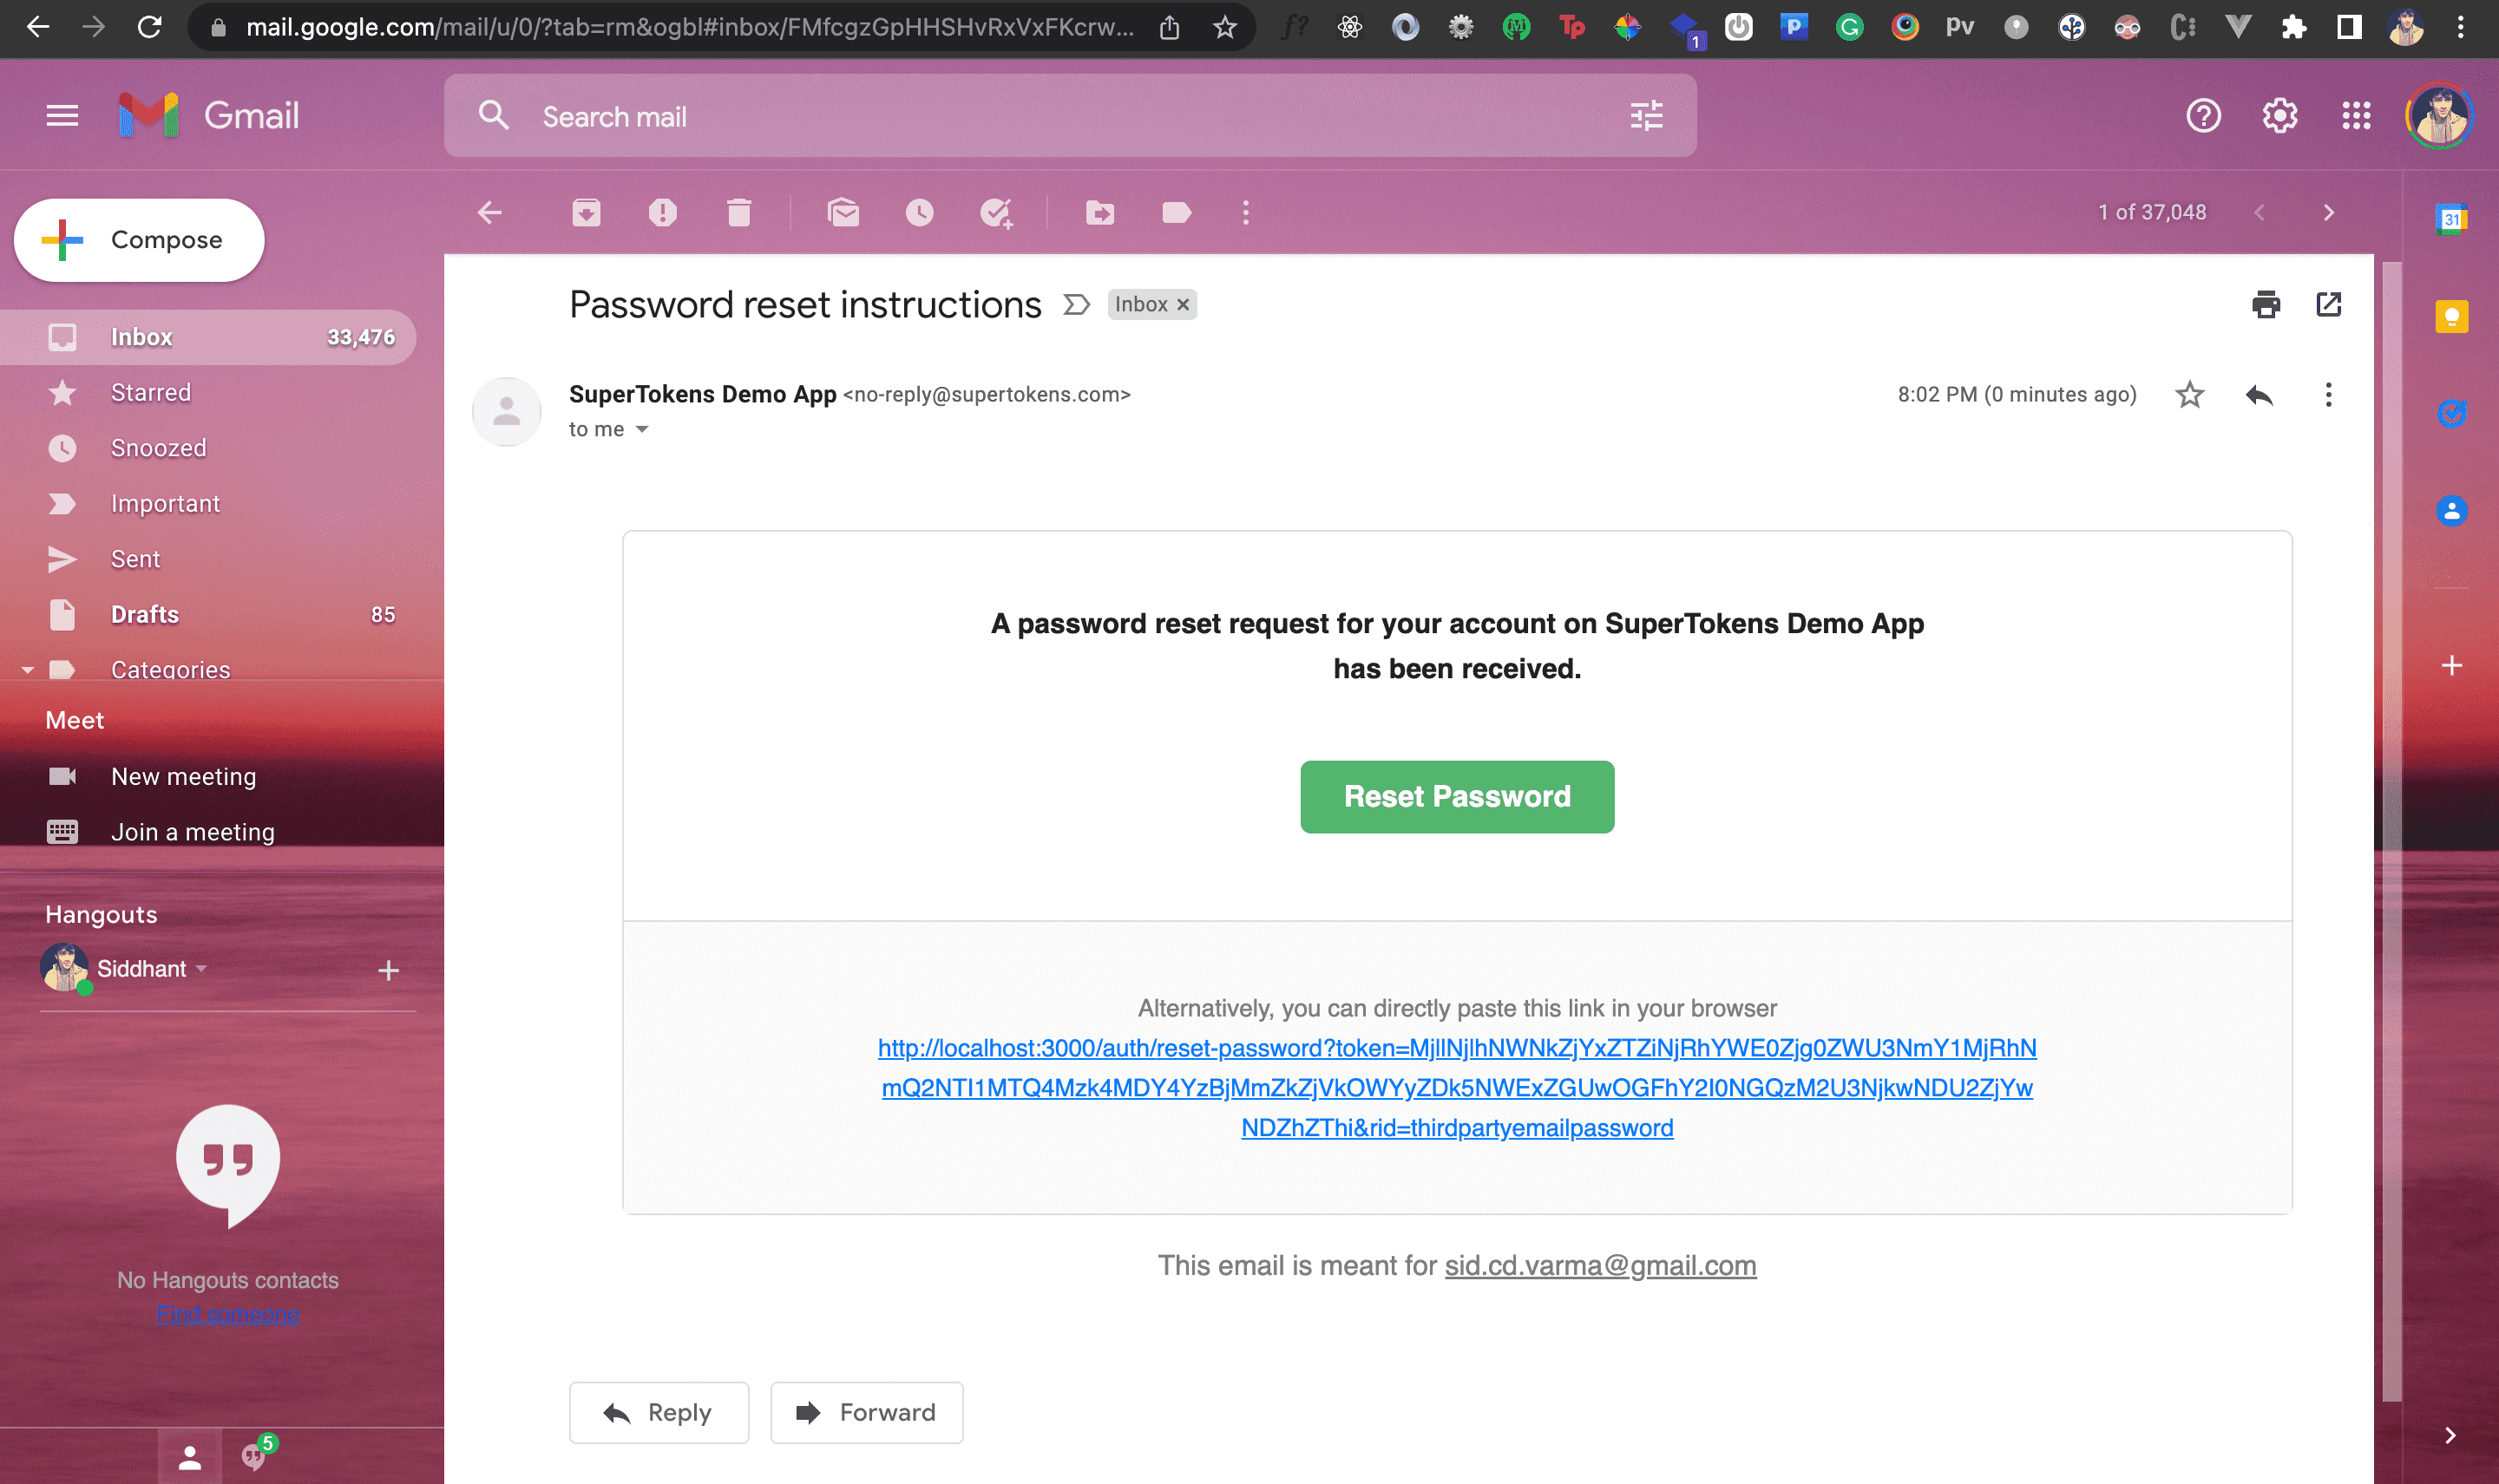Image resolution: width=2499 pixels, height=1484 pixels.
Task: Report spam with the exclamation icon
Action: coord(662,212)
